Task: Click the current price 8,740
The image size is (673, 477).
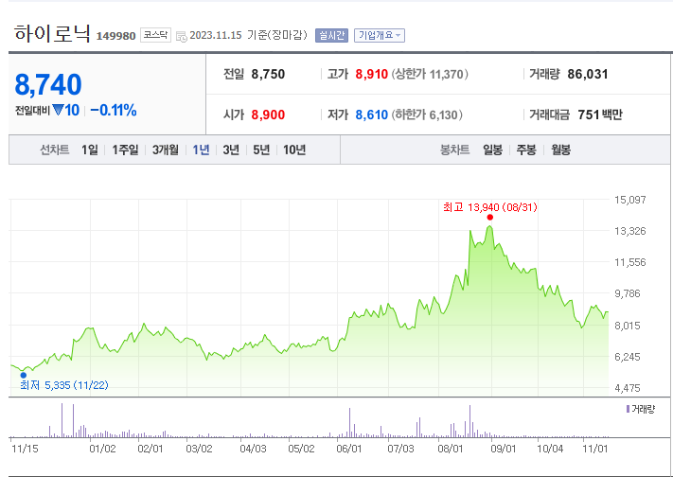Action: pyautogui.click(x=48, y=84)
